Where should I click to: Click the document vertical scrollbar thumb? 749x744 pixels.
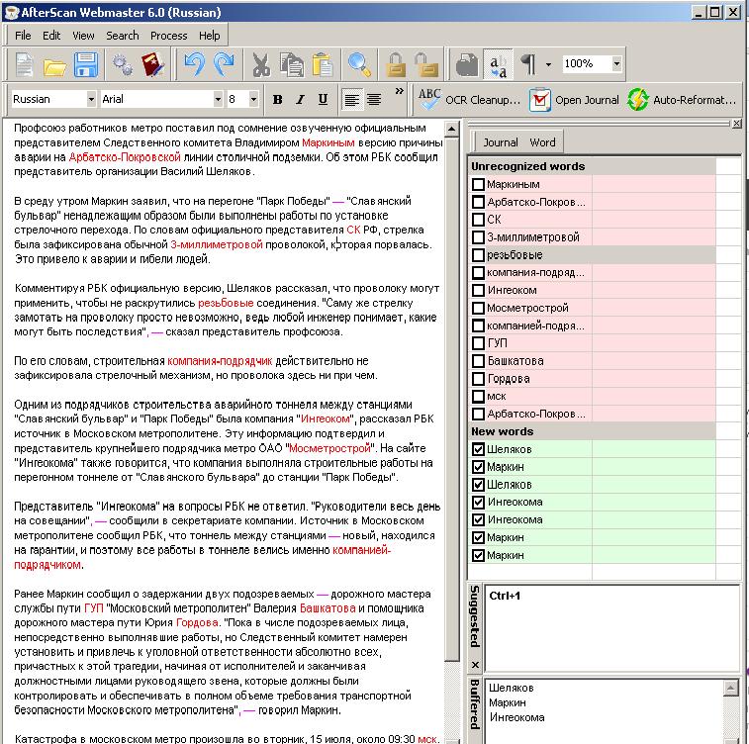[451, 399]
